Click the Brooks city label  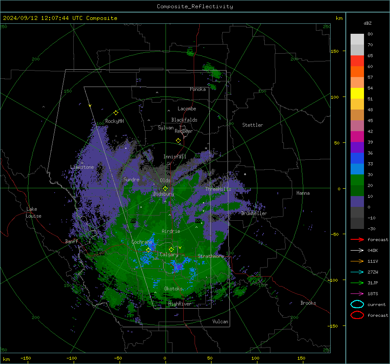pyautogui.click(x=308, y=303)
